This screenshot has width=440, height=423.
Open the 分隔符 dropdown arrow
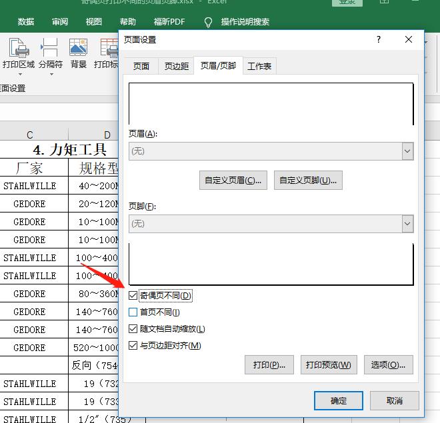[x=51, y=75]
